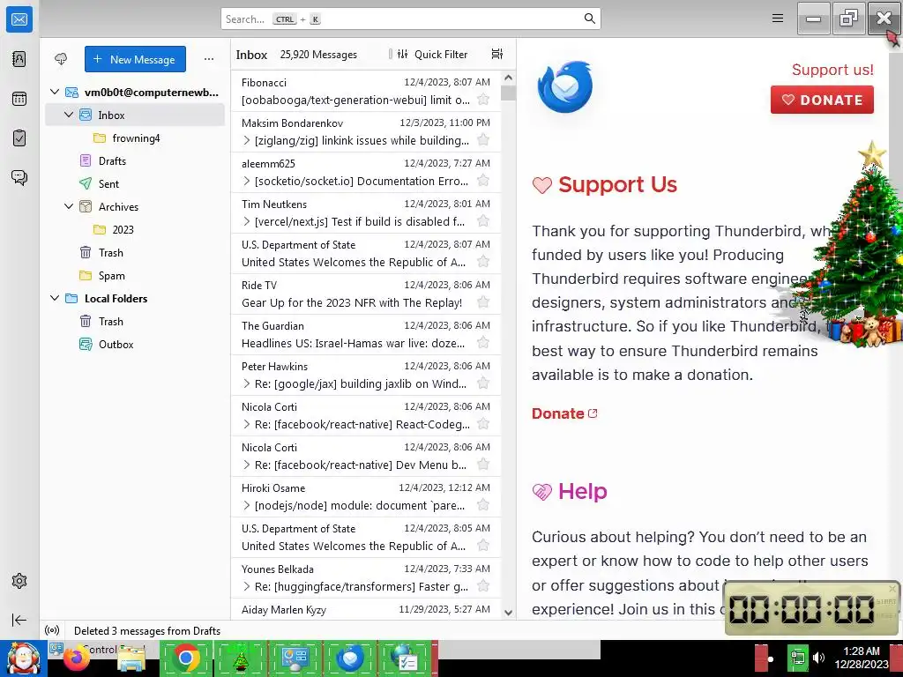This screenshot has height=677, width=903.
Task: Open the Calendar space in the sidebar
Action: [19, 99]
